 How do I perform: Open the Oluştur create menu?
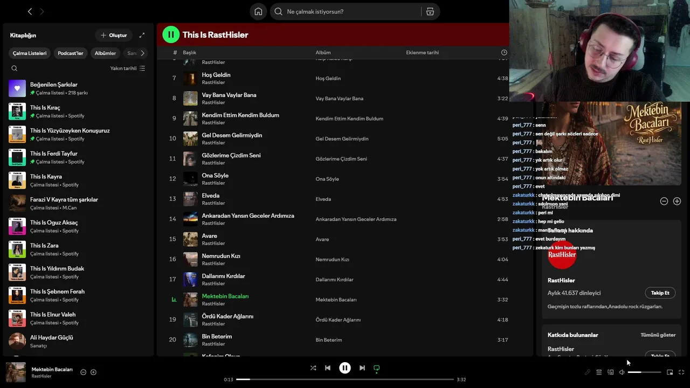114,35
